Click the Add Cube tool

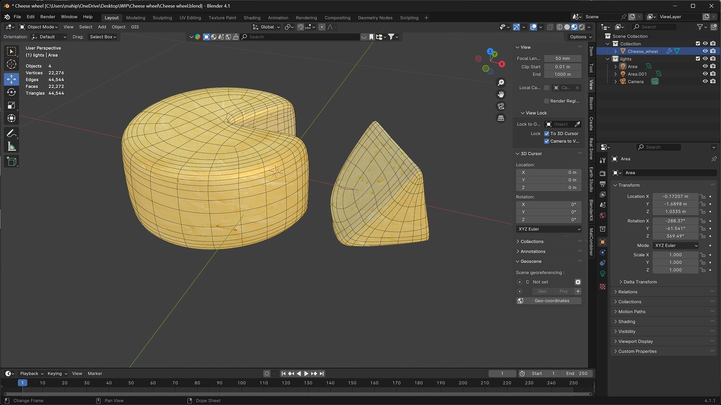point(12,162)
